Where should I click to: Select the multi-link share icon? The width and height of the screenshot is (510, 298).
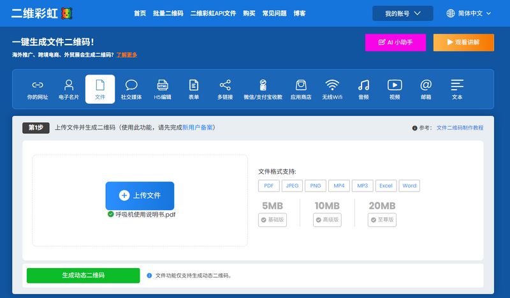pos(225,89)
